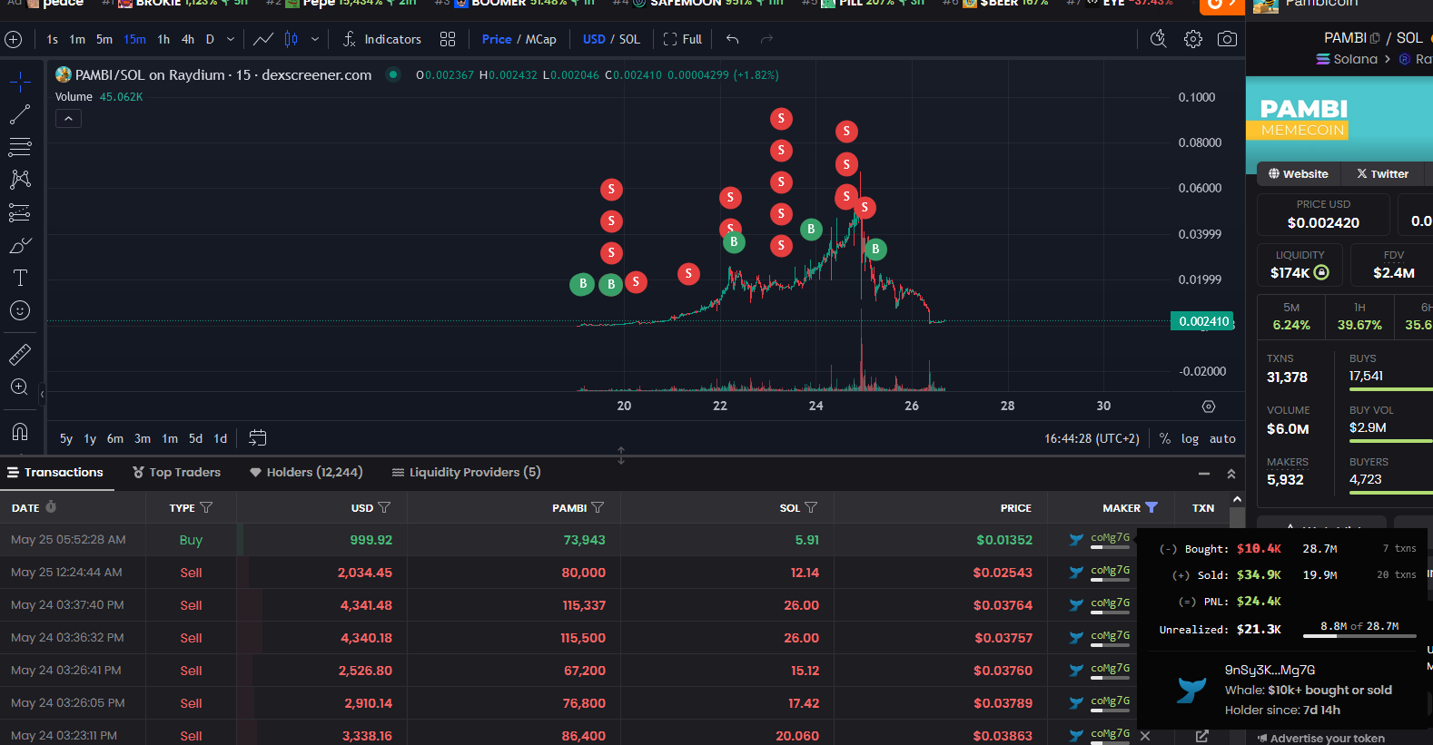Image resolution: width=1433 pixels, height=745 pixels.
Task: Set chart range to 1d
Action: [x=220, y=438]
